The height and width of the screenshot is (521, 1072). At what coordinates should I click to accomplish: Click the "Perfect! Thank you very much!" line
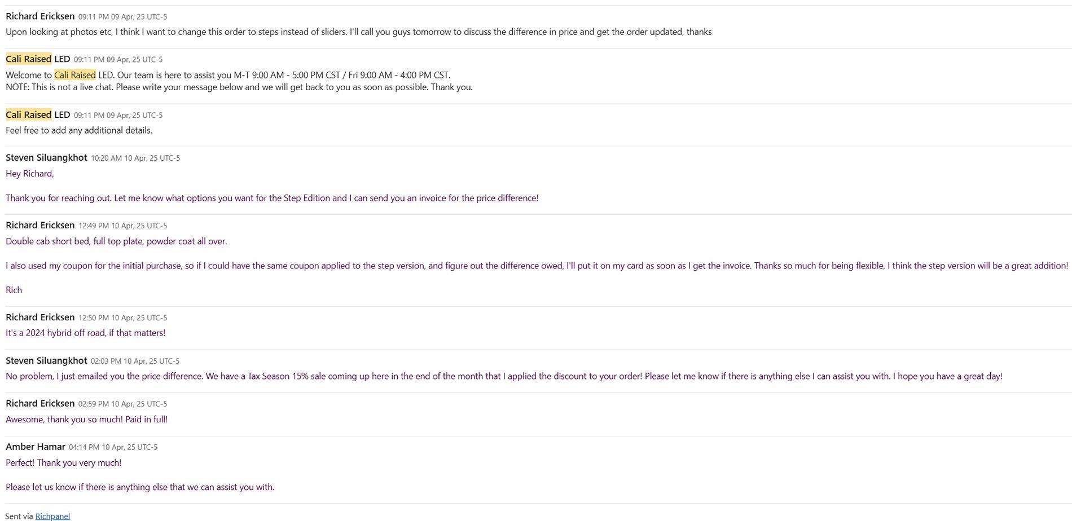[x=64, y=462]
